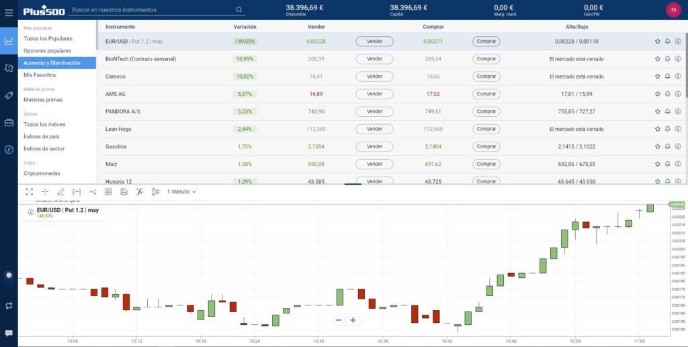
Task: Select Aumento y Disminución category
Action: 57,63
